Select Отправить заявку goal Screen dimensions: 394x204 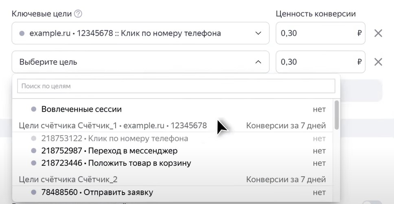(97, 192)
